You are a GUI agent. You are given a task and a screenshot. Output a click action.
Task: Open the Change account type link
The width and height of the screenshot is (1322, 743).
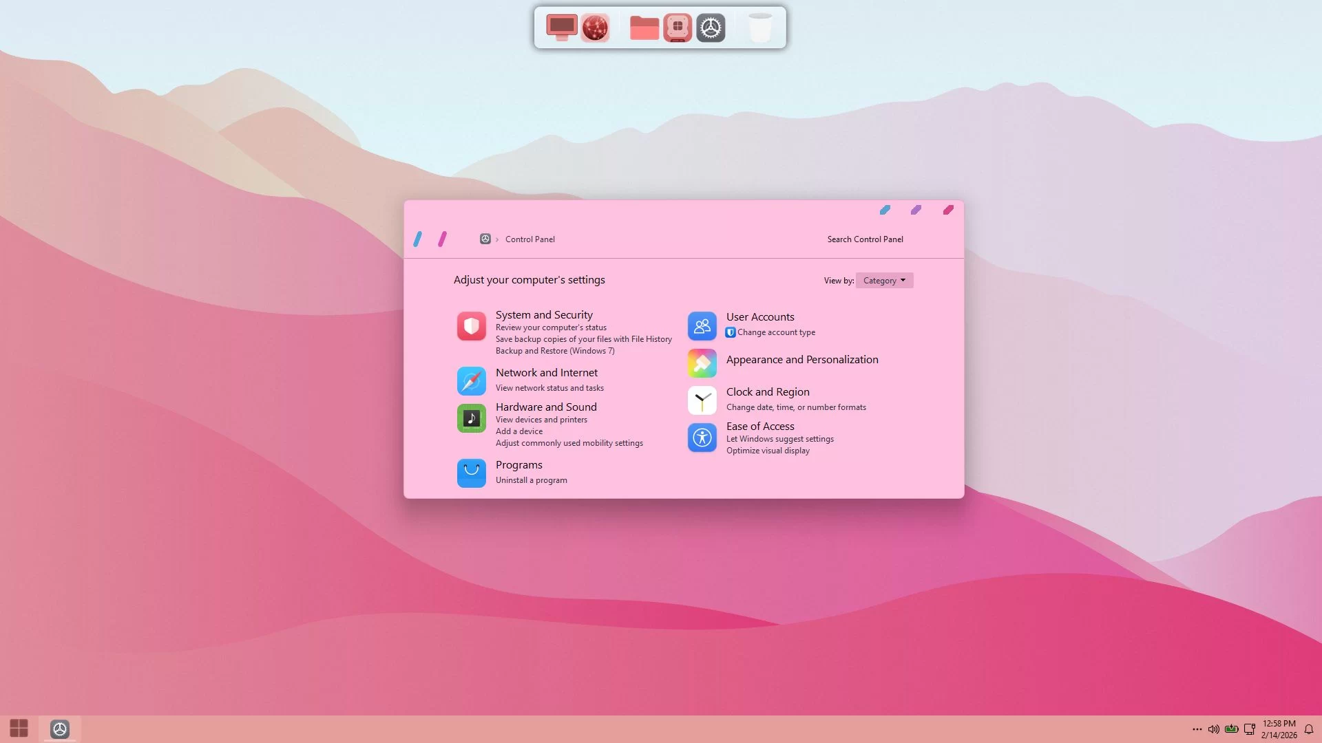(x=776, y=332)
